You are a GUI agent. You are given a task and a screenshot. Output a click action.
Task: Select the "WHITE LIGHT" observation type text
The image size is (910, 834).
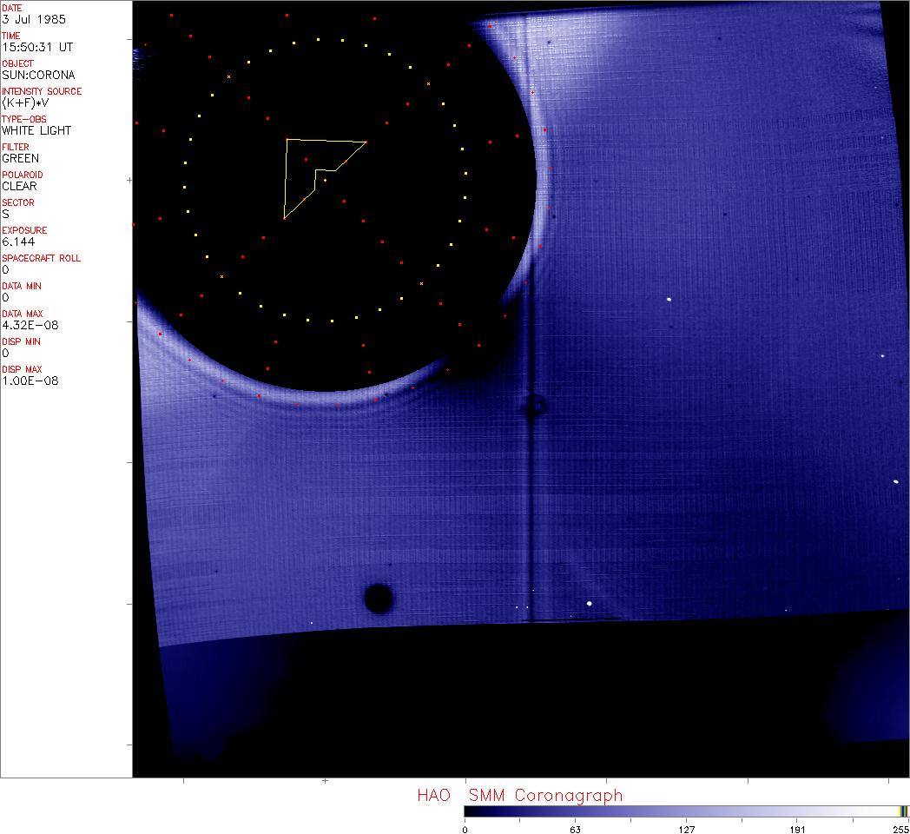pos(36,130)
